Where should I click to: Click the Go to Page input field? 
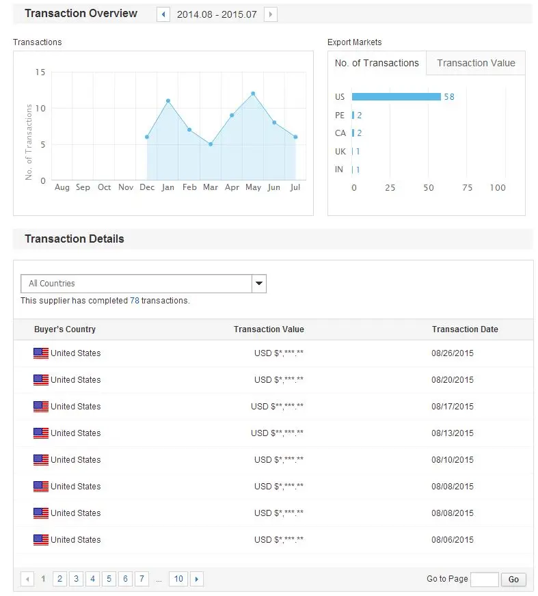pos(485,579)
